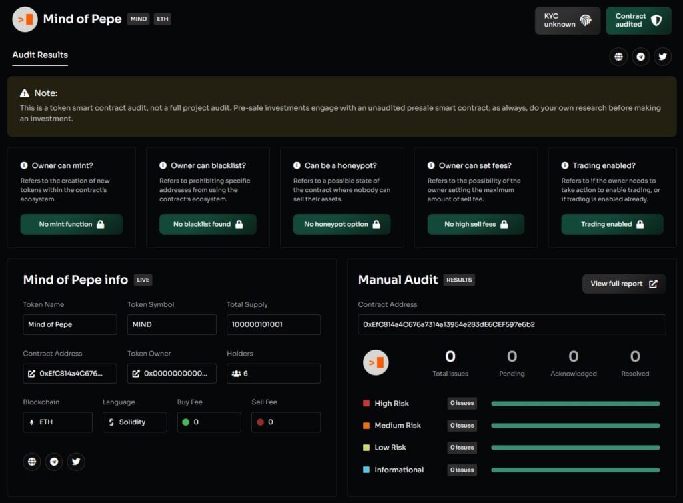The height and width of the screenshot is (503, 683).
Task: Click the LIVE tag beside Mind of Pepe info
Action: 143,280
